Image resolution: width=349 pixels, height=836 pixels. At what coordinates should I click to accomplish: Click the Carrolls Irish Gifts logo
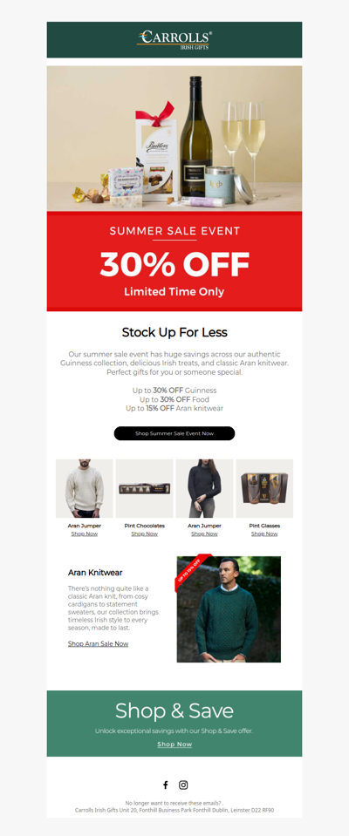174,40
